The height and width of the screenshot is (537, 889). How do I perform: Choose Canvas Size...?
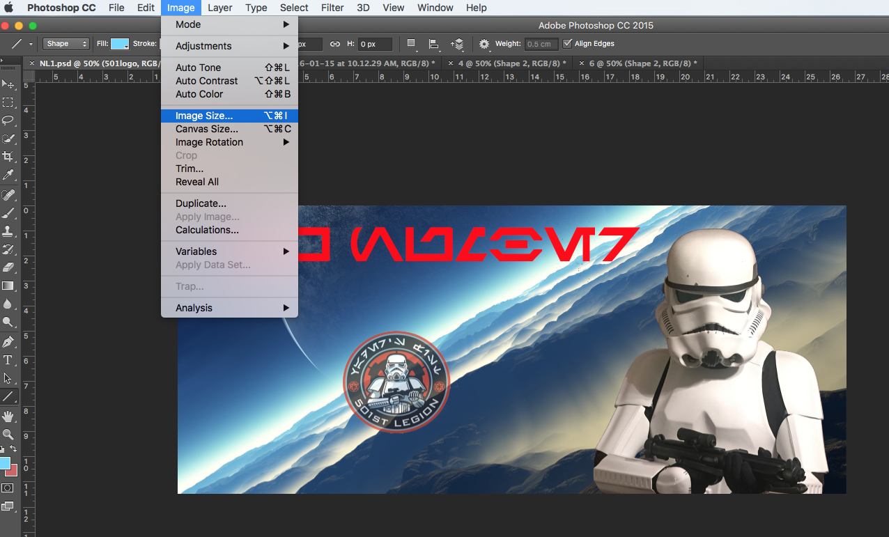(x=229, y=129)
